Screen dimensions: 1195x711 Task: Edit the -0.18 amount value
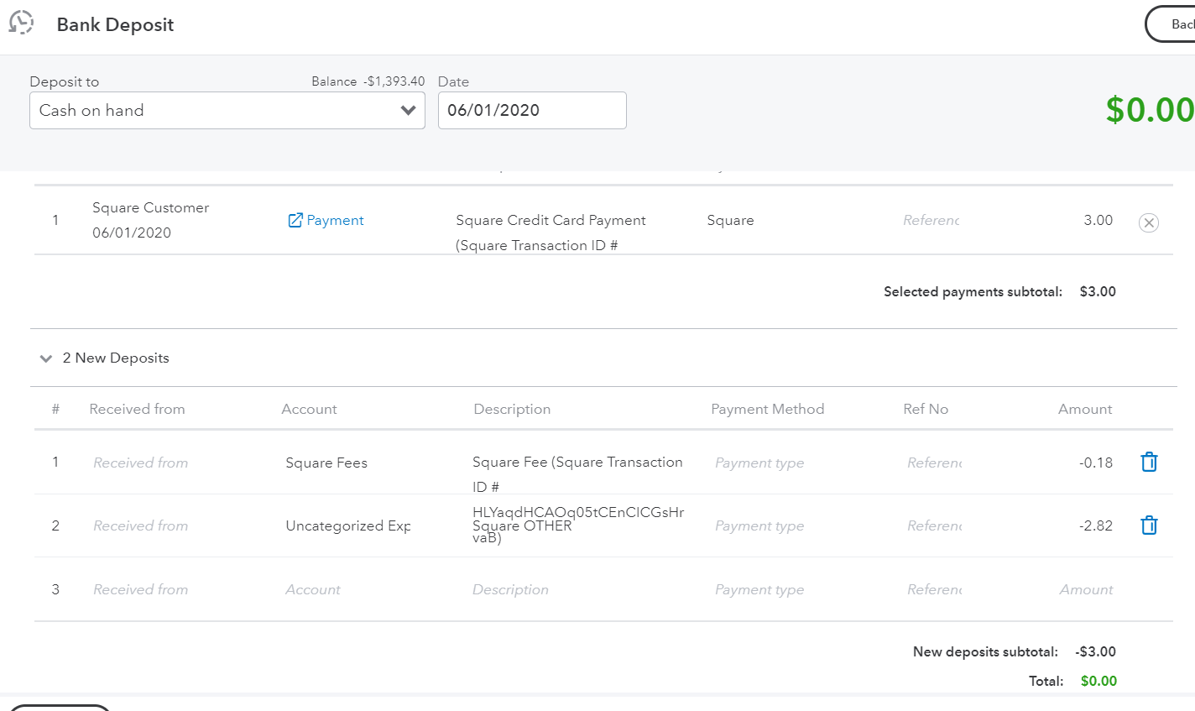pyautogui.click(x=1095, y=463)
